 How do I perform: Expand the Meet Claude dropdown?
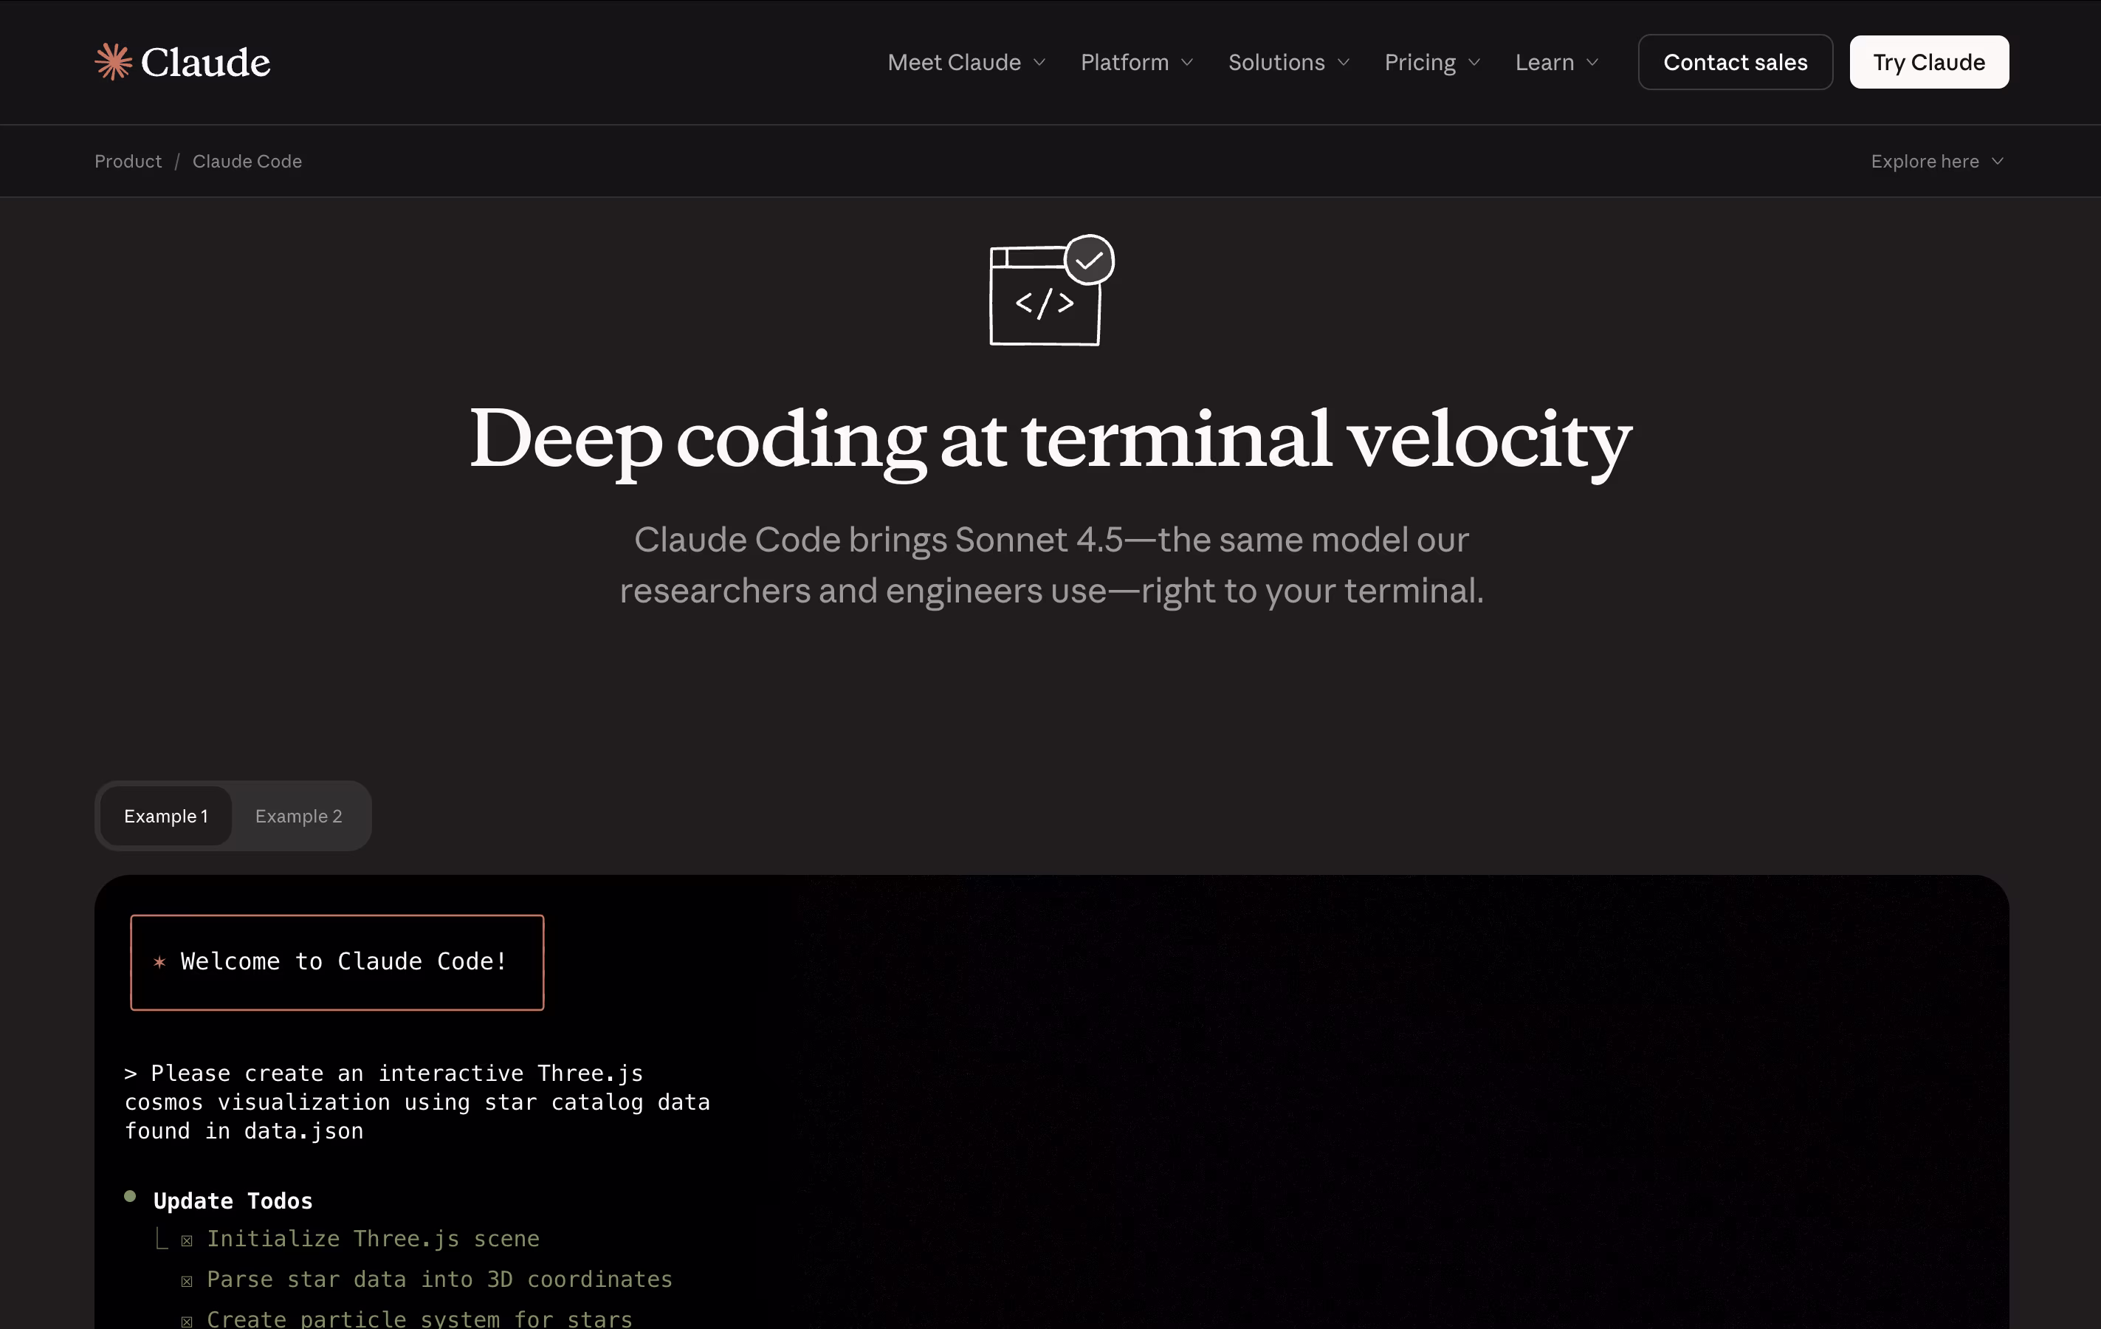click(966, 62)
